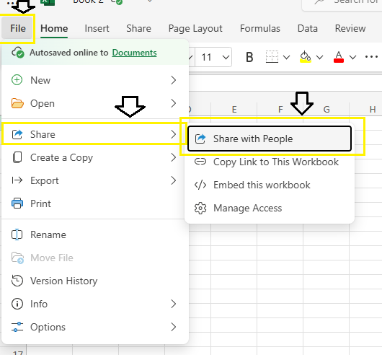
Task: Expand the Options submenu chevron
Action: point(174,327)
